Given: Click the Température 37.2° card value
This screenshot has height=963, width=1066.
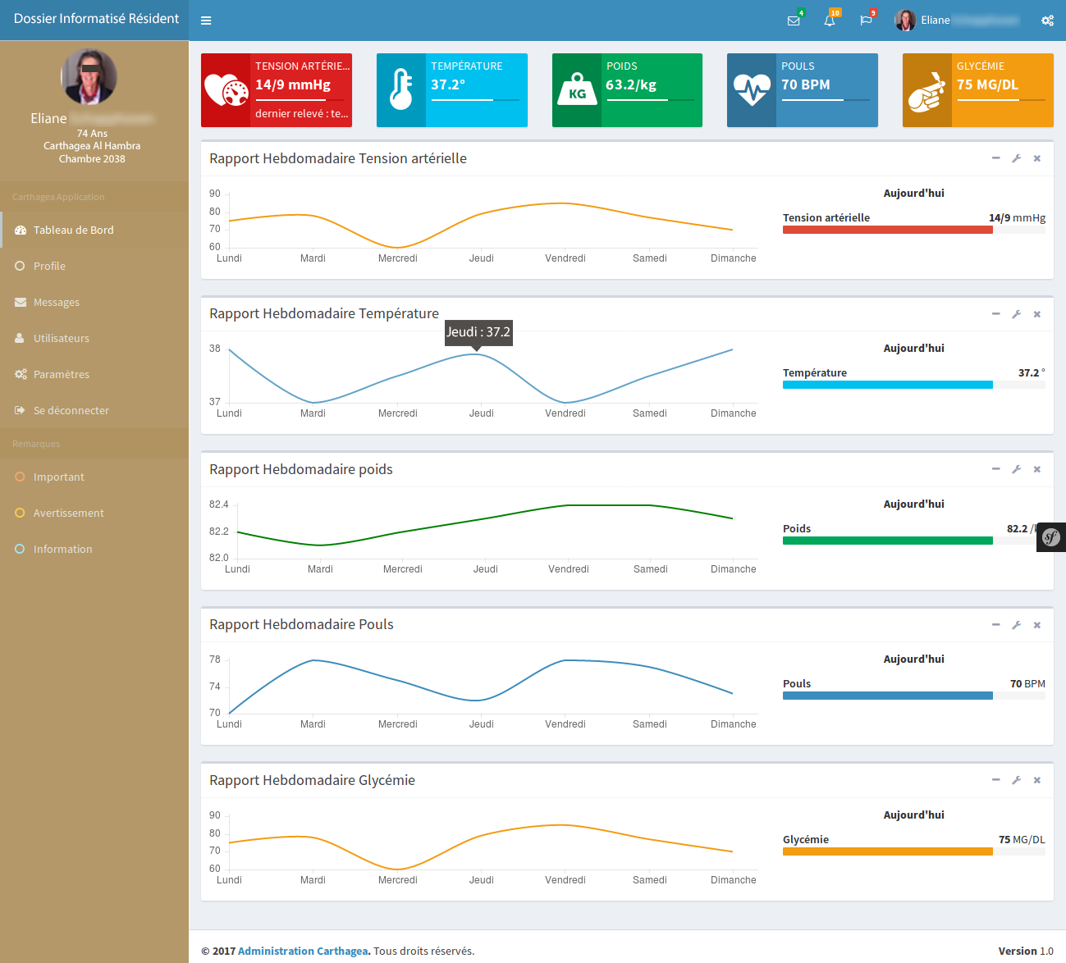Looking at the screenshot, I should coord(448,84).
